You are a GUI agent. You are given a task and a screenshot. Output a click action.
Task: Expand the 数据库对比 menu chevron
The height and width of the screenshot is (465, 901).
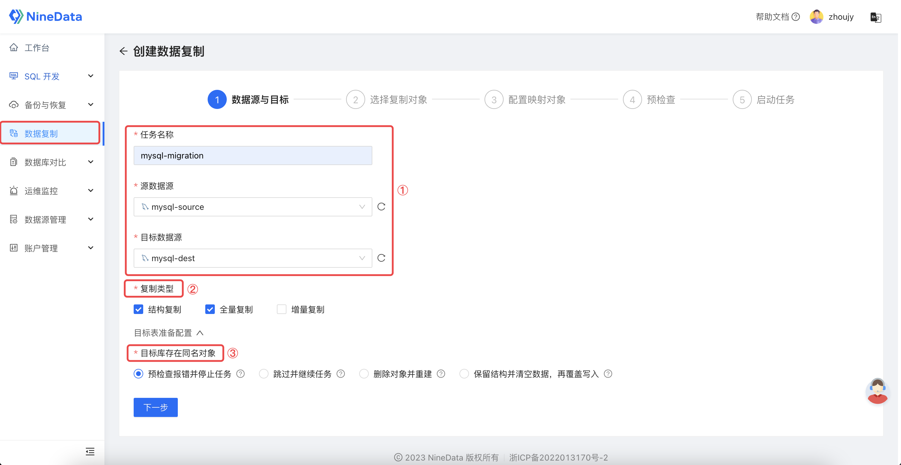point(91,162)
